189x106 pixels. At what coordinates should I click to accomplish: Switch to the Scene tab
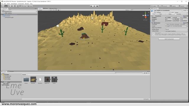pyautogui.click(x=40, y=9)
